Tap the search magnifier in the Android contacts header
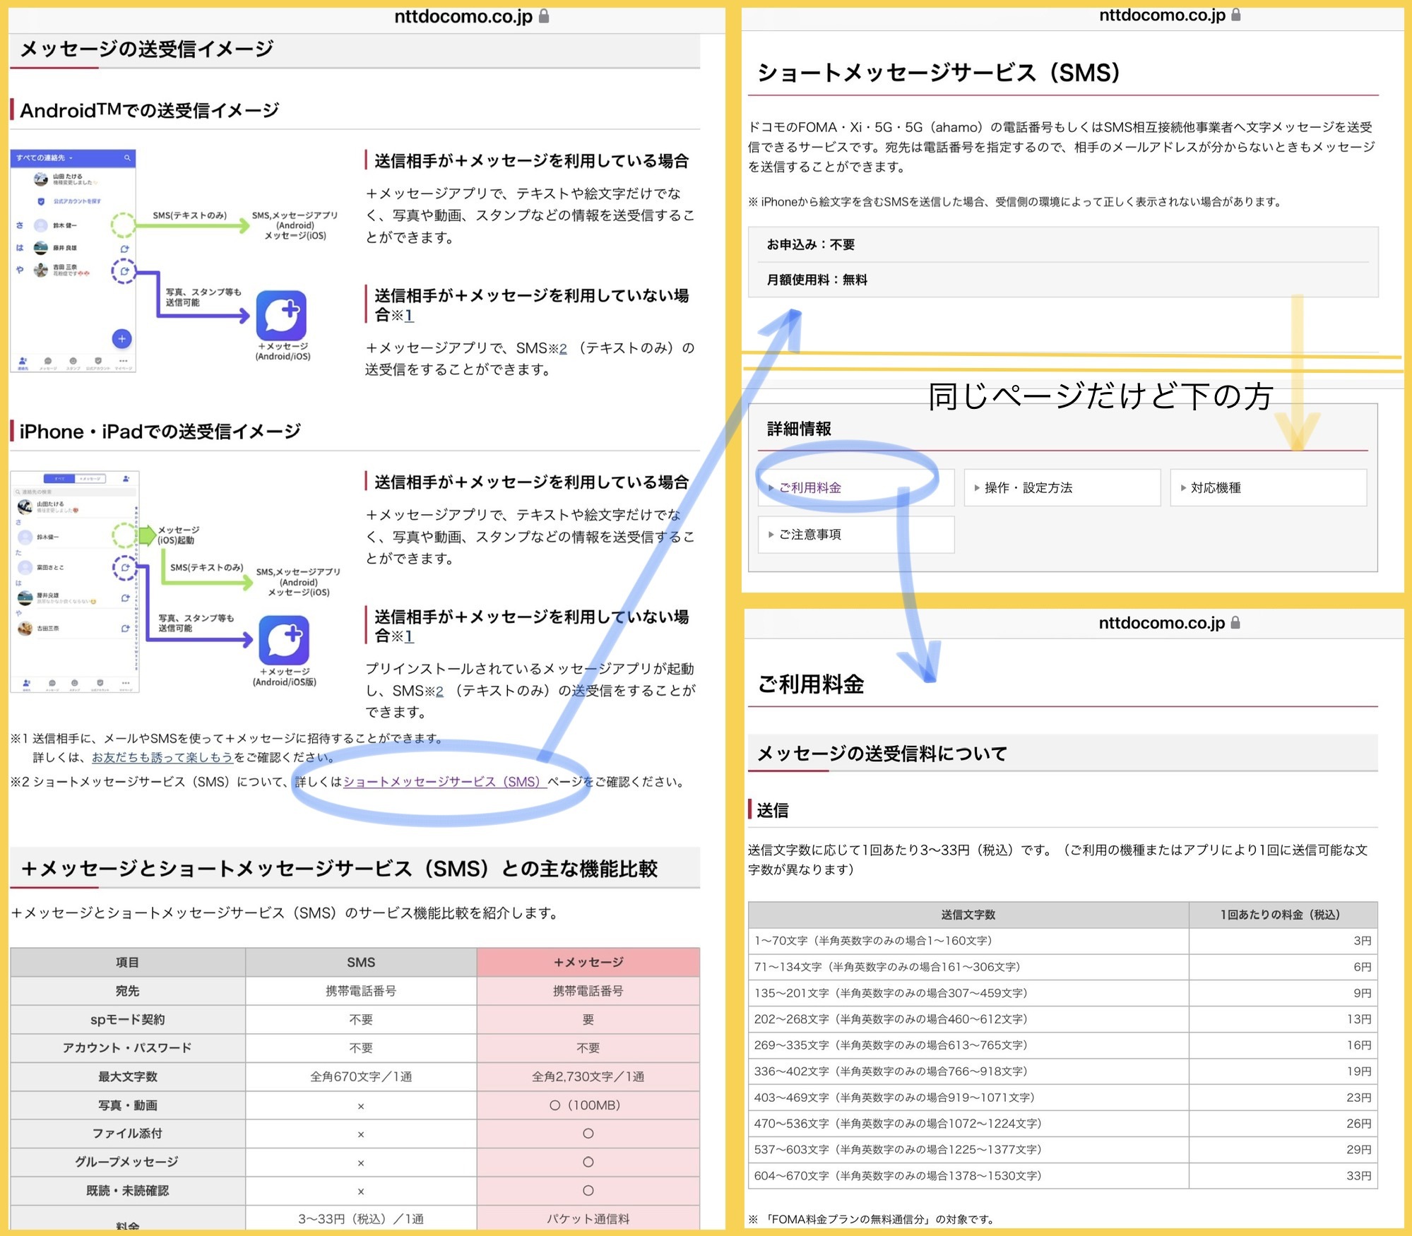 tap(127, 158)
